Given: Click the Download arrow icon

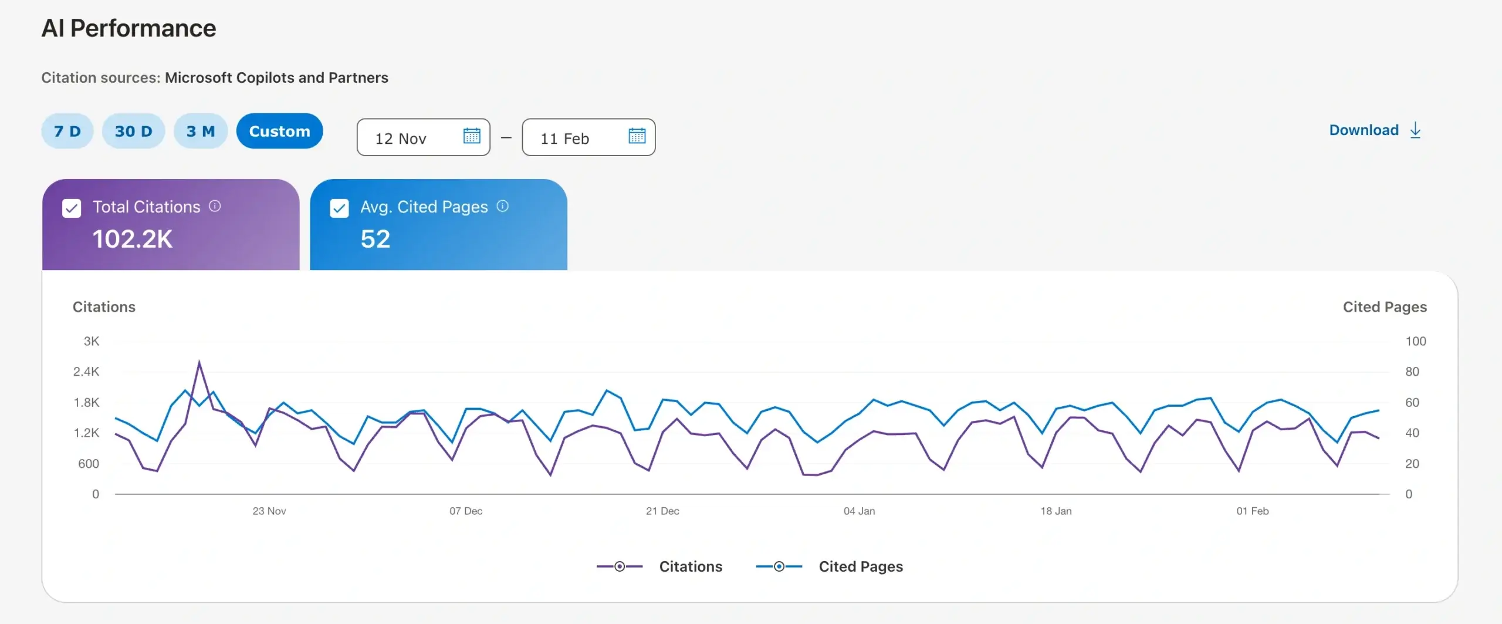Looking at the screenshot, I should 1415,130.
